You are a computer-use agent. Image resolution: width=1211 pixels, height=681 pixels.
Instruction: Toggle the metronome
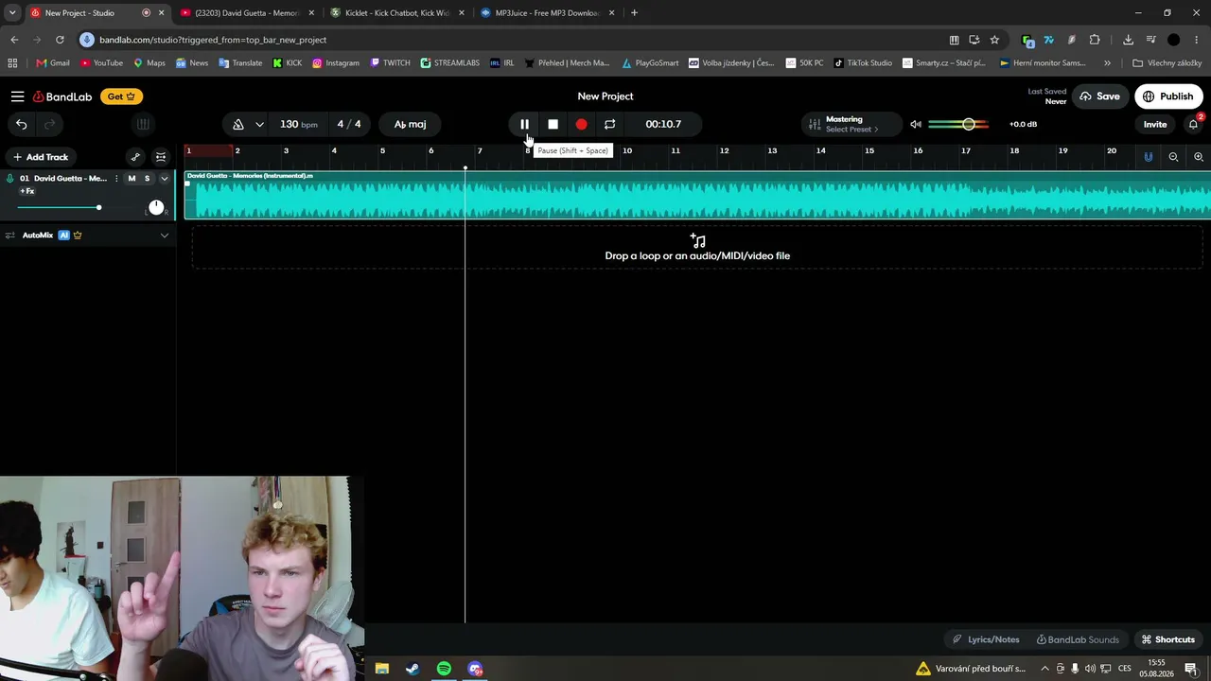[x=238, y=124]
